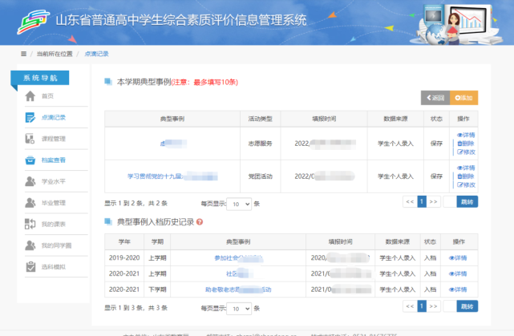Go to 档案查看 archive view
The height and width of the screenshot is (336, 514).
[53, 160]
